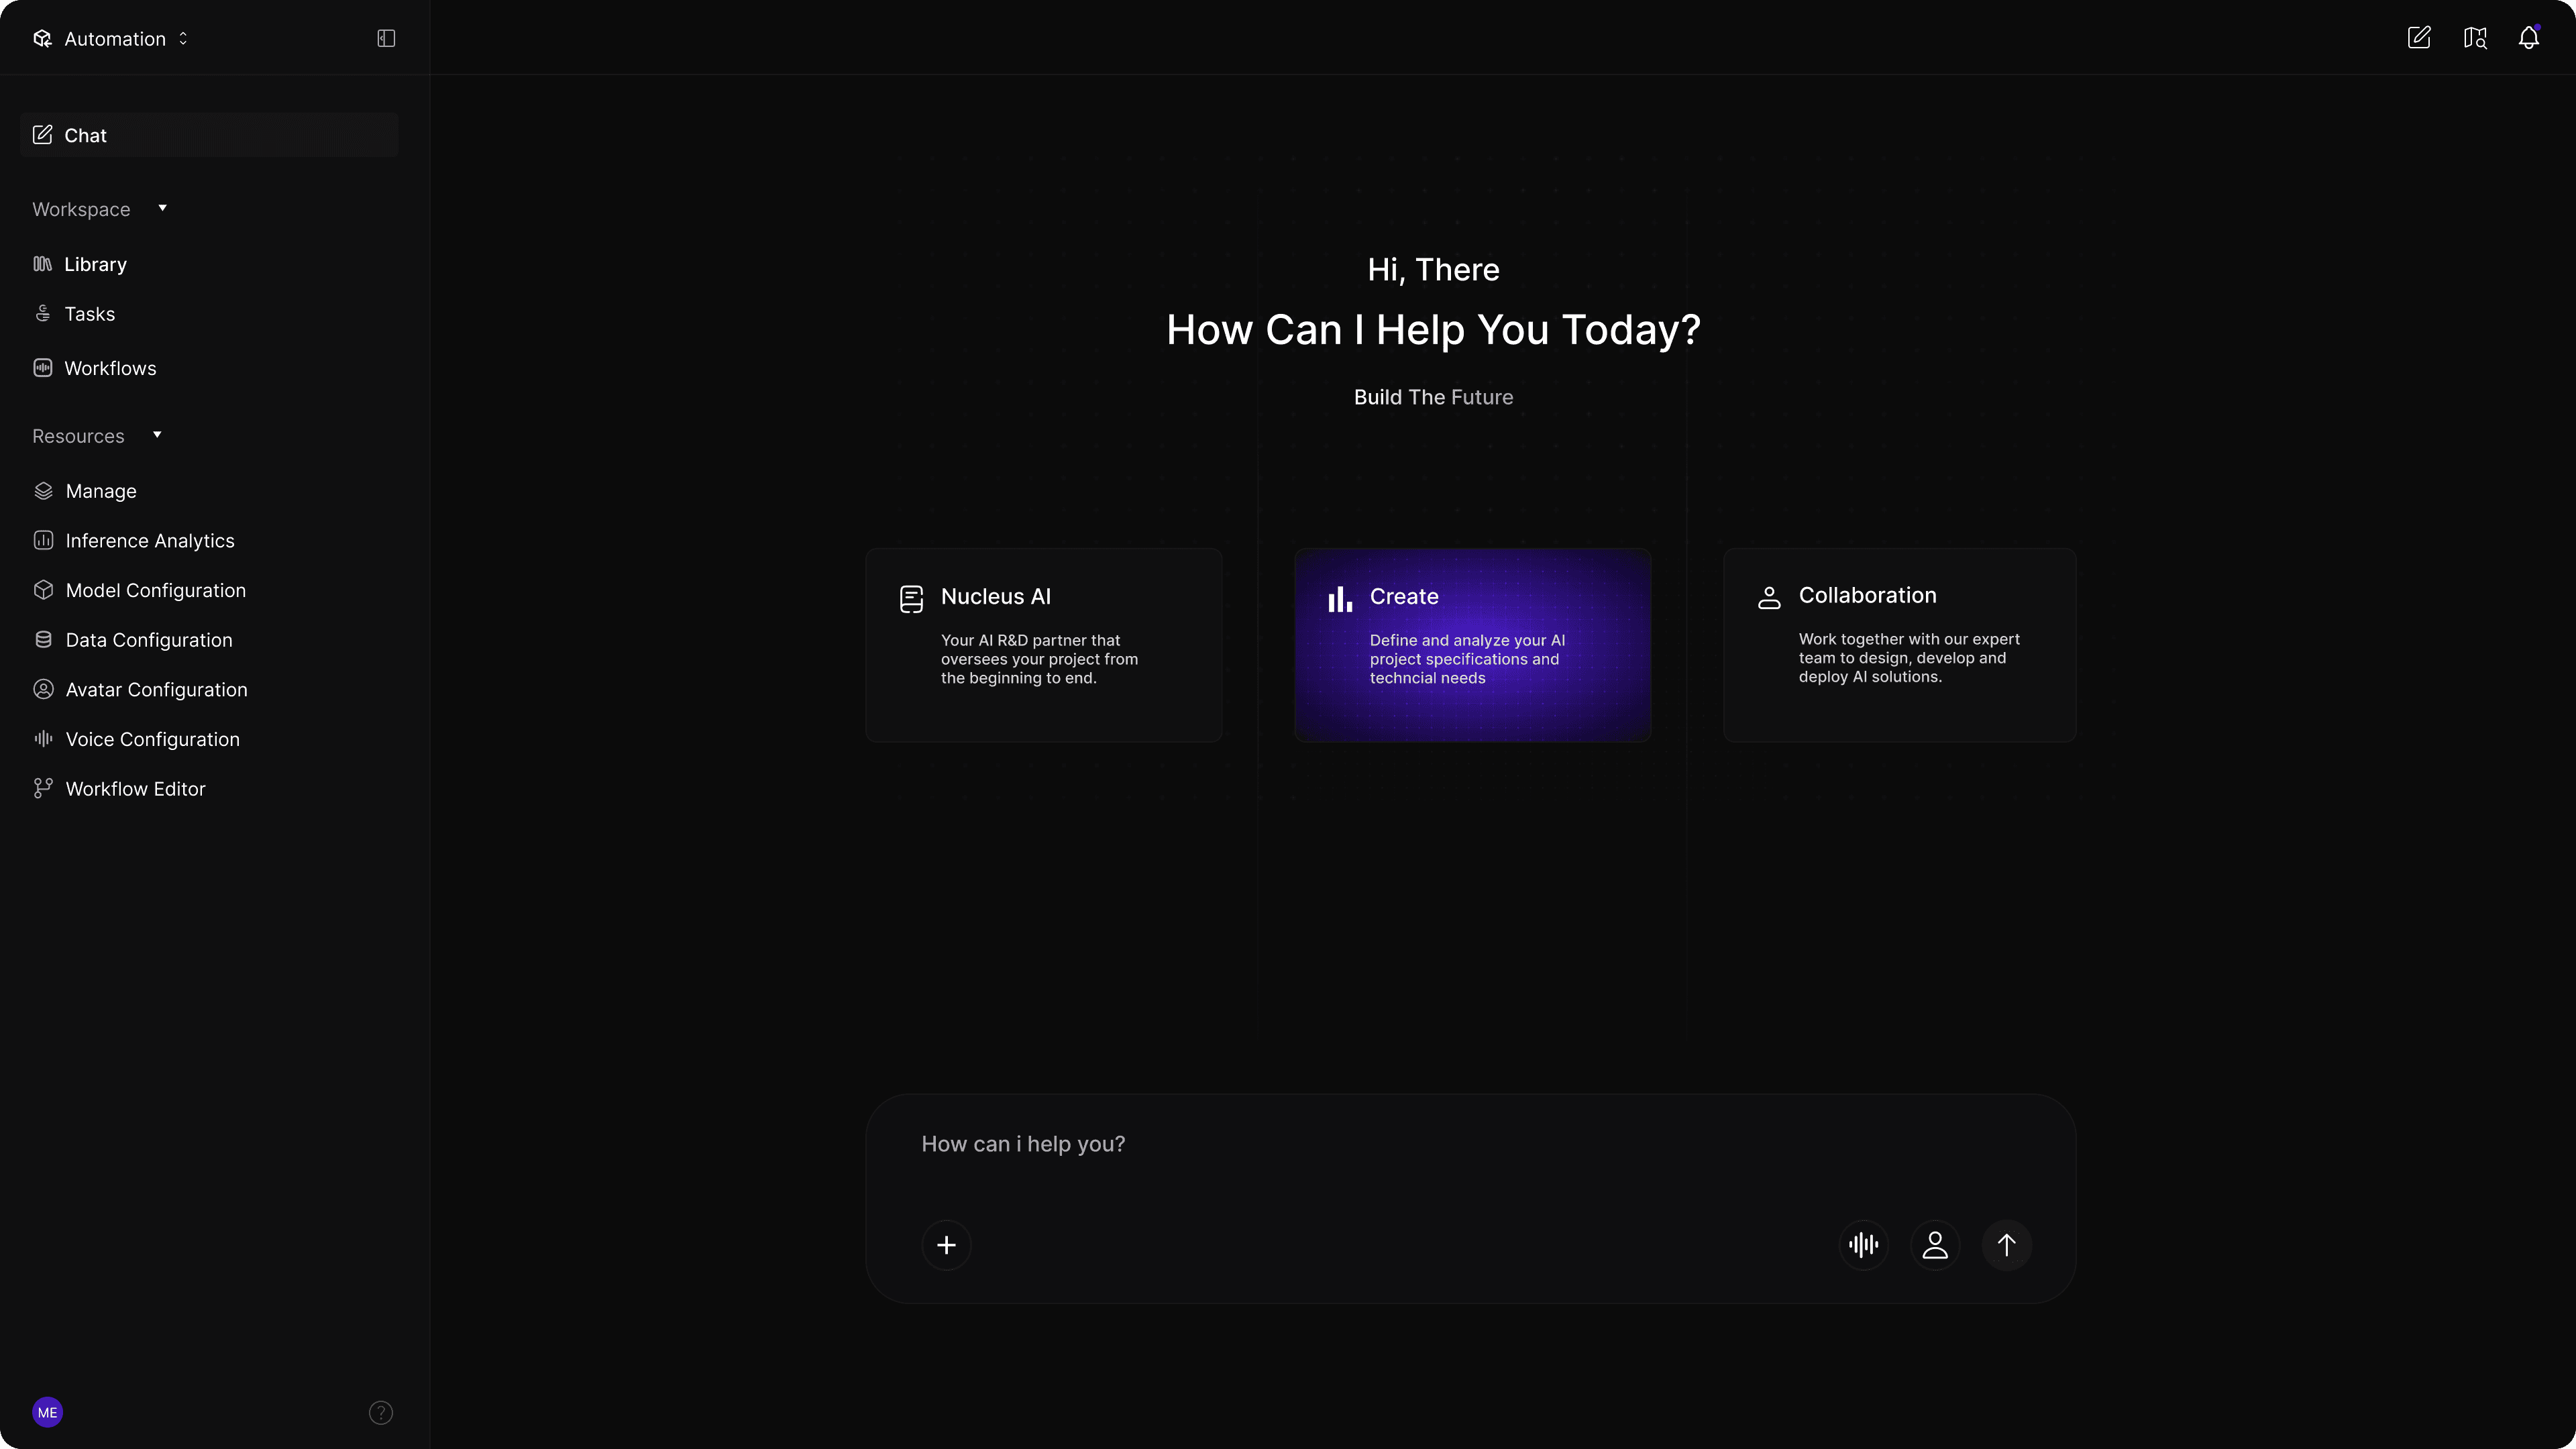Open notifications bell
The image size is (2576, 1449).
2528,38
